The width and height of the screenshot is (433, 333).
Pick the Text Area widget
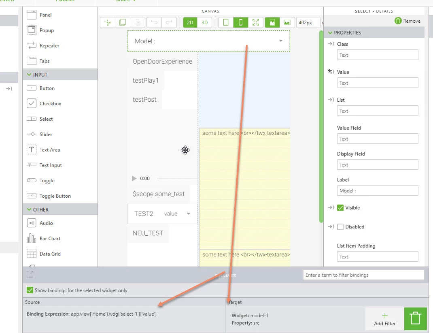[43, 150]
